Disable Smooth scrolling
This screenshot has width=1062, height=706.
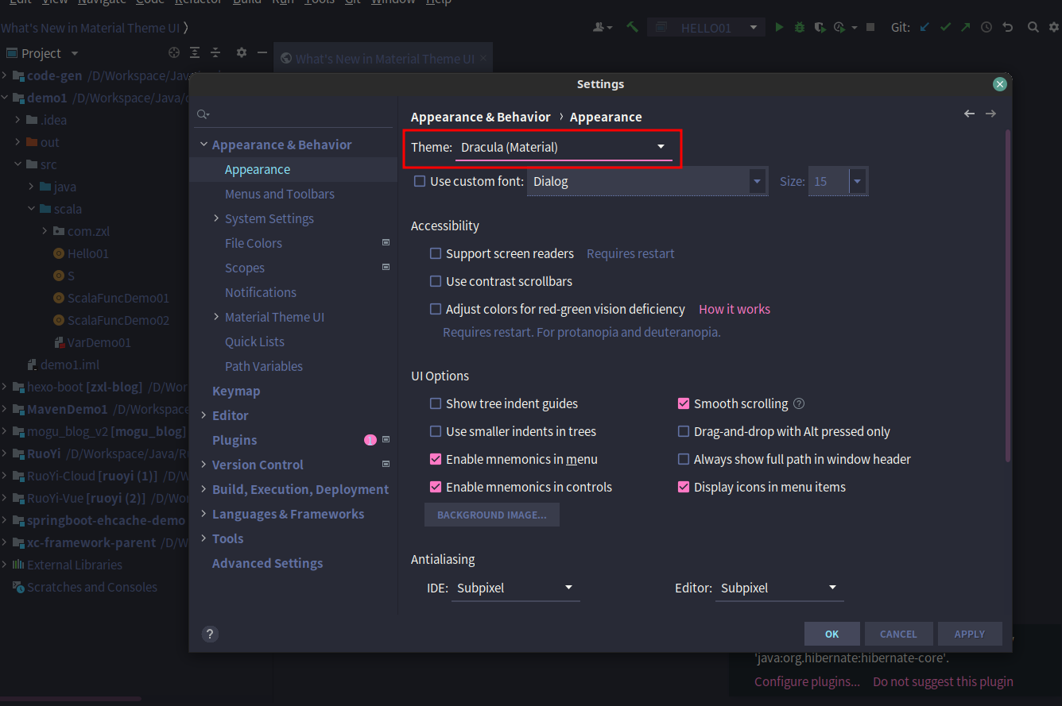coord(684,403)
